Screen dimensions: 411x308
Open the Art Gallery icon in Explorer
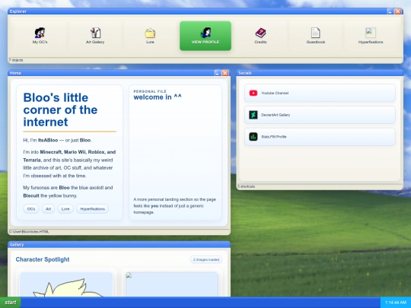(95, 36)
